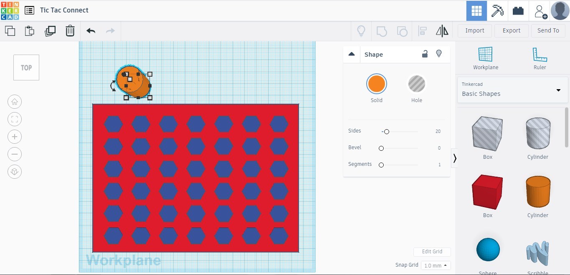Select the Hole option in Shape panel
This screenshot has width=570, height=275.
coord(416,83)
